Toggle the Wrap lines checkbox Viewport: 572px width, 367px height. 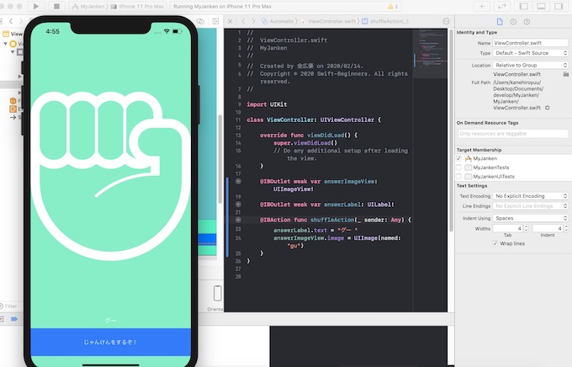click(495, 243)
